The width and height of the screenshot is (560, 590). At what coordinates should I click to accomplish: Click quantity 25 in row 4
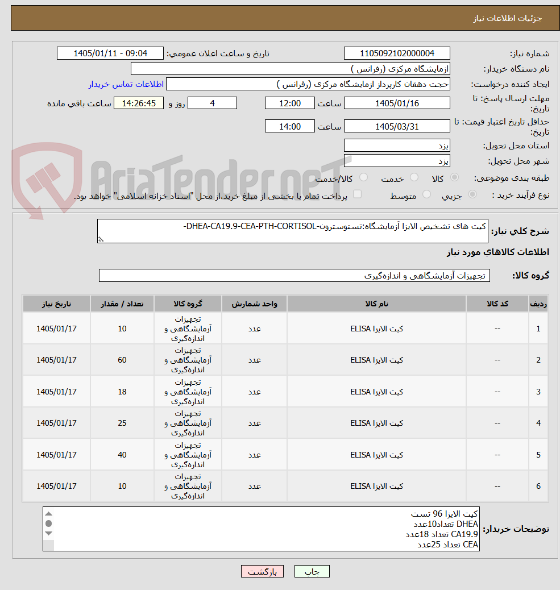coord(122,423)
